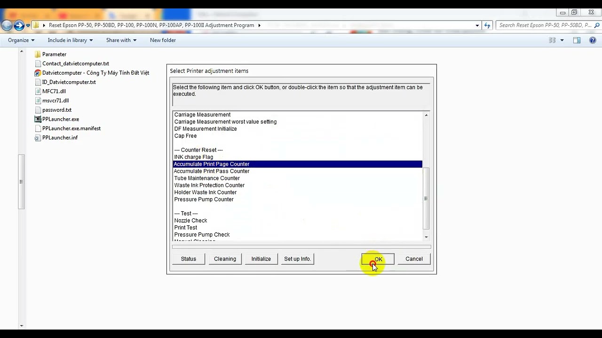Click New folder in the toolbar
The height and width of the screenshot is (338, 602).
pyautogui.click(x=163, y=40)
